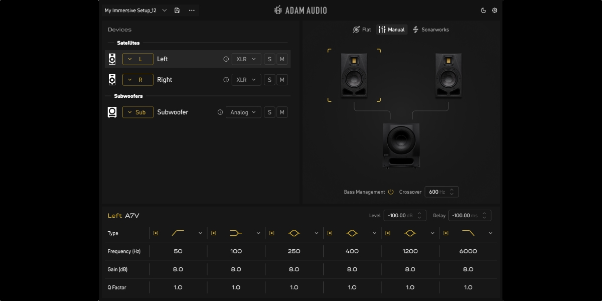The height and width of the screenshot is (301, 602).
Task: Show info for the Right speaker
Action: [x=226, y=80]
